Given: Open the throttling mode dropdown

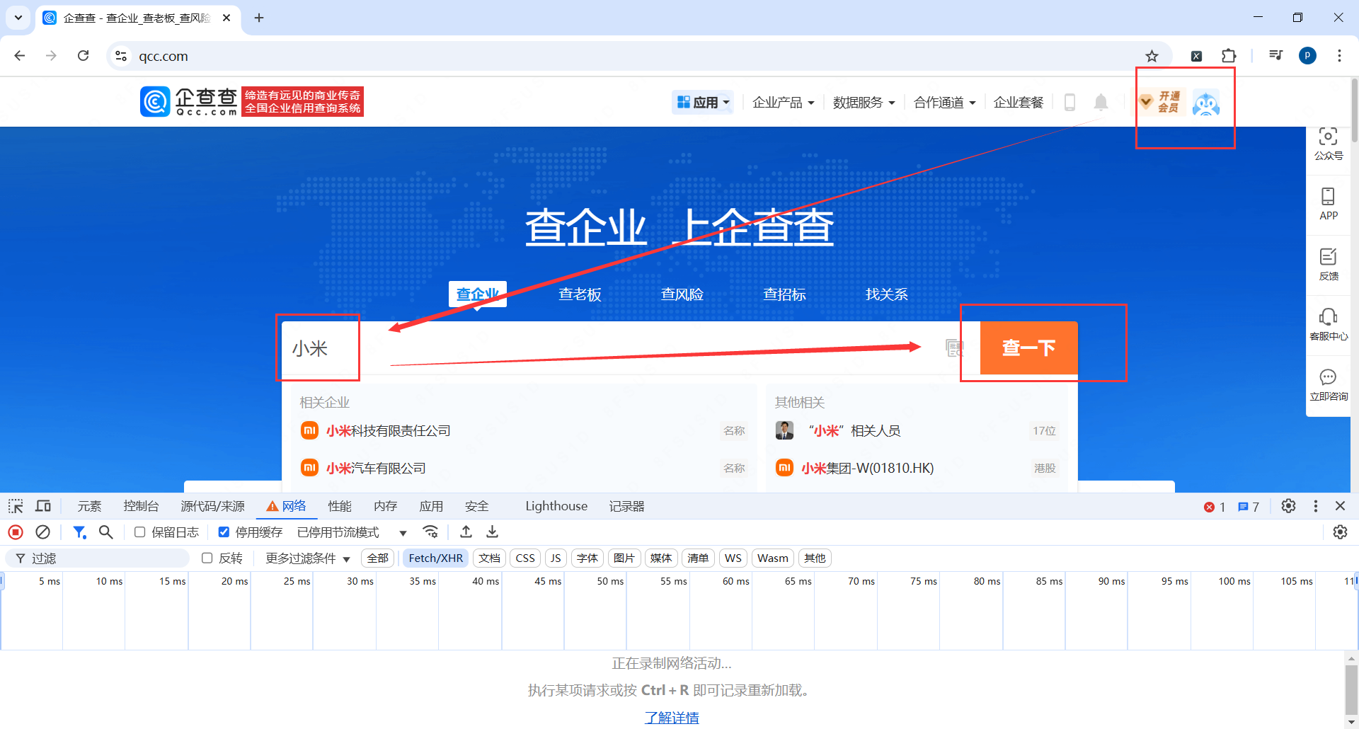Looking at the screenshot, I should click(x=352, y=532).
